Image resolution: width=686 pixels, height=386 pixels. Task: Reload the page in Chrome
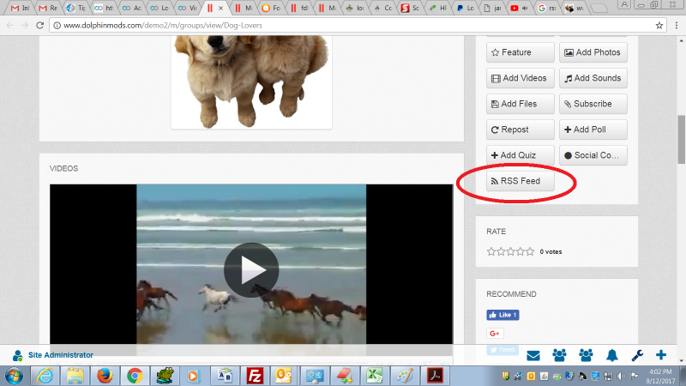pos(39,26)
